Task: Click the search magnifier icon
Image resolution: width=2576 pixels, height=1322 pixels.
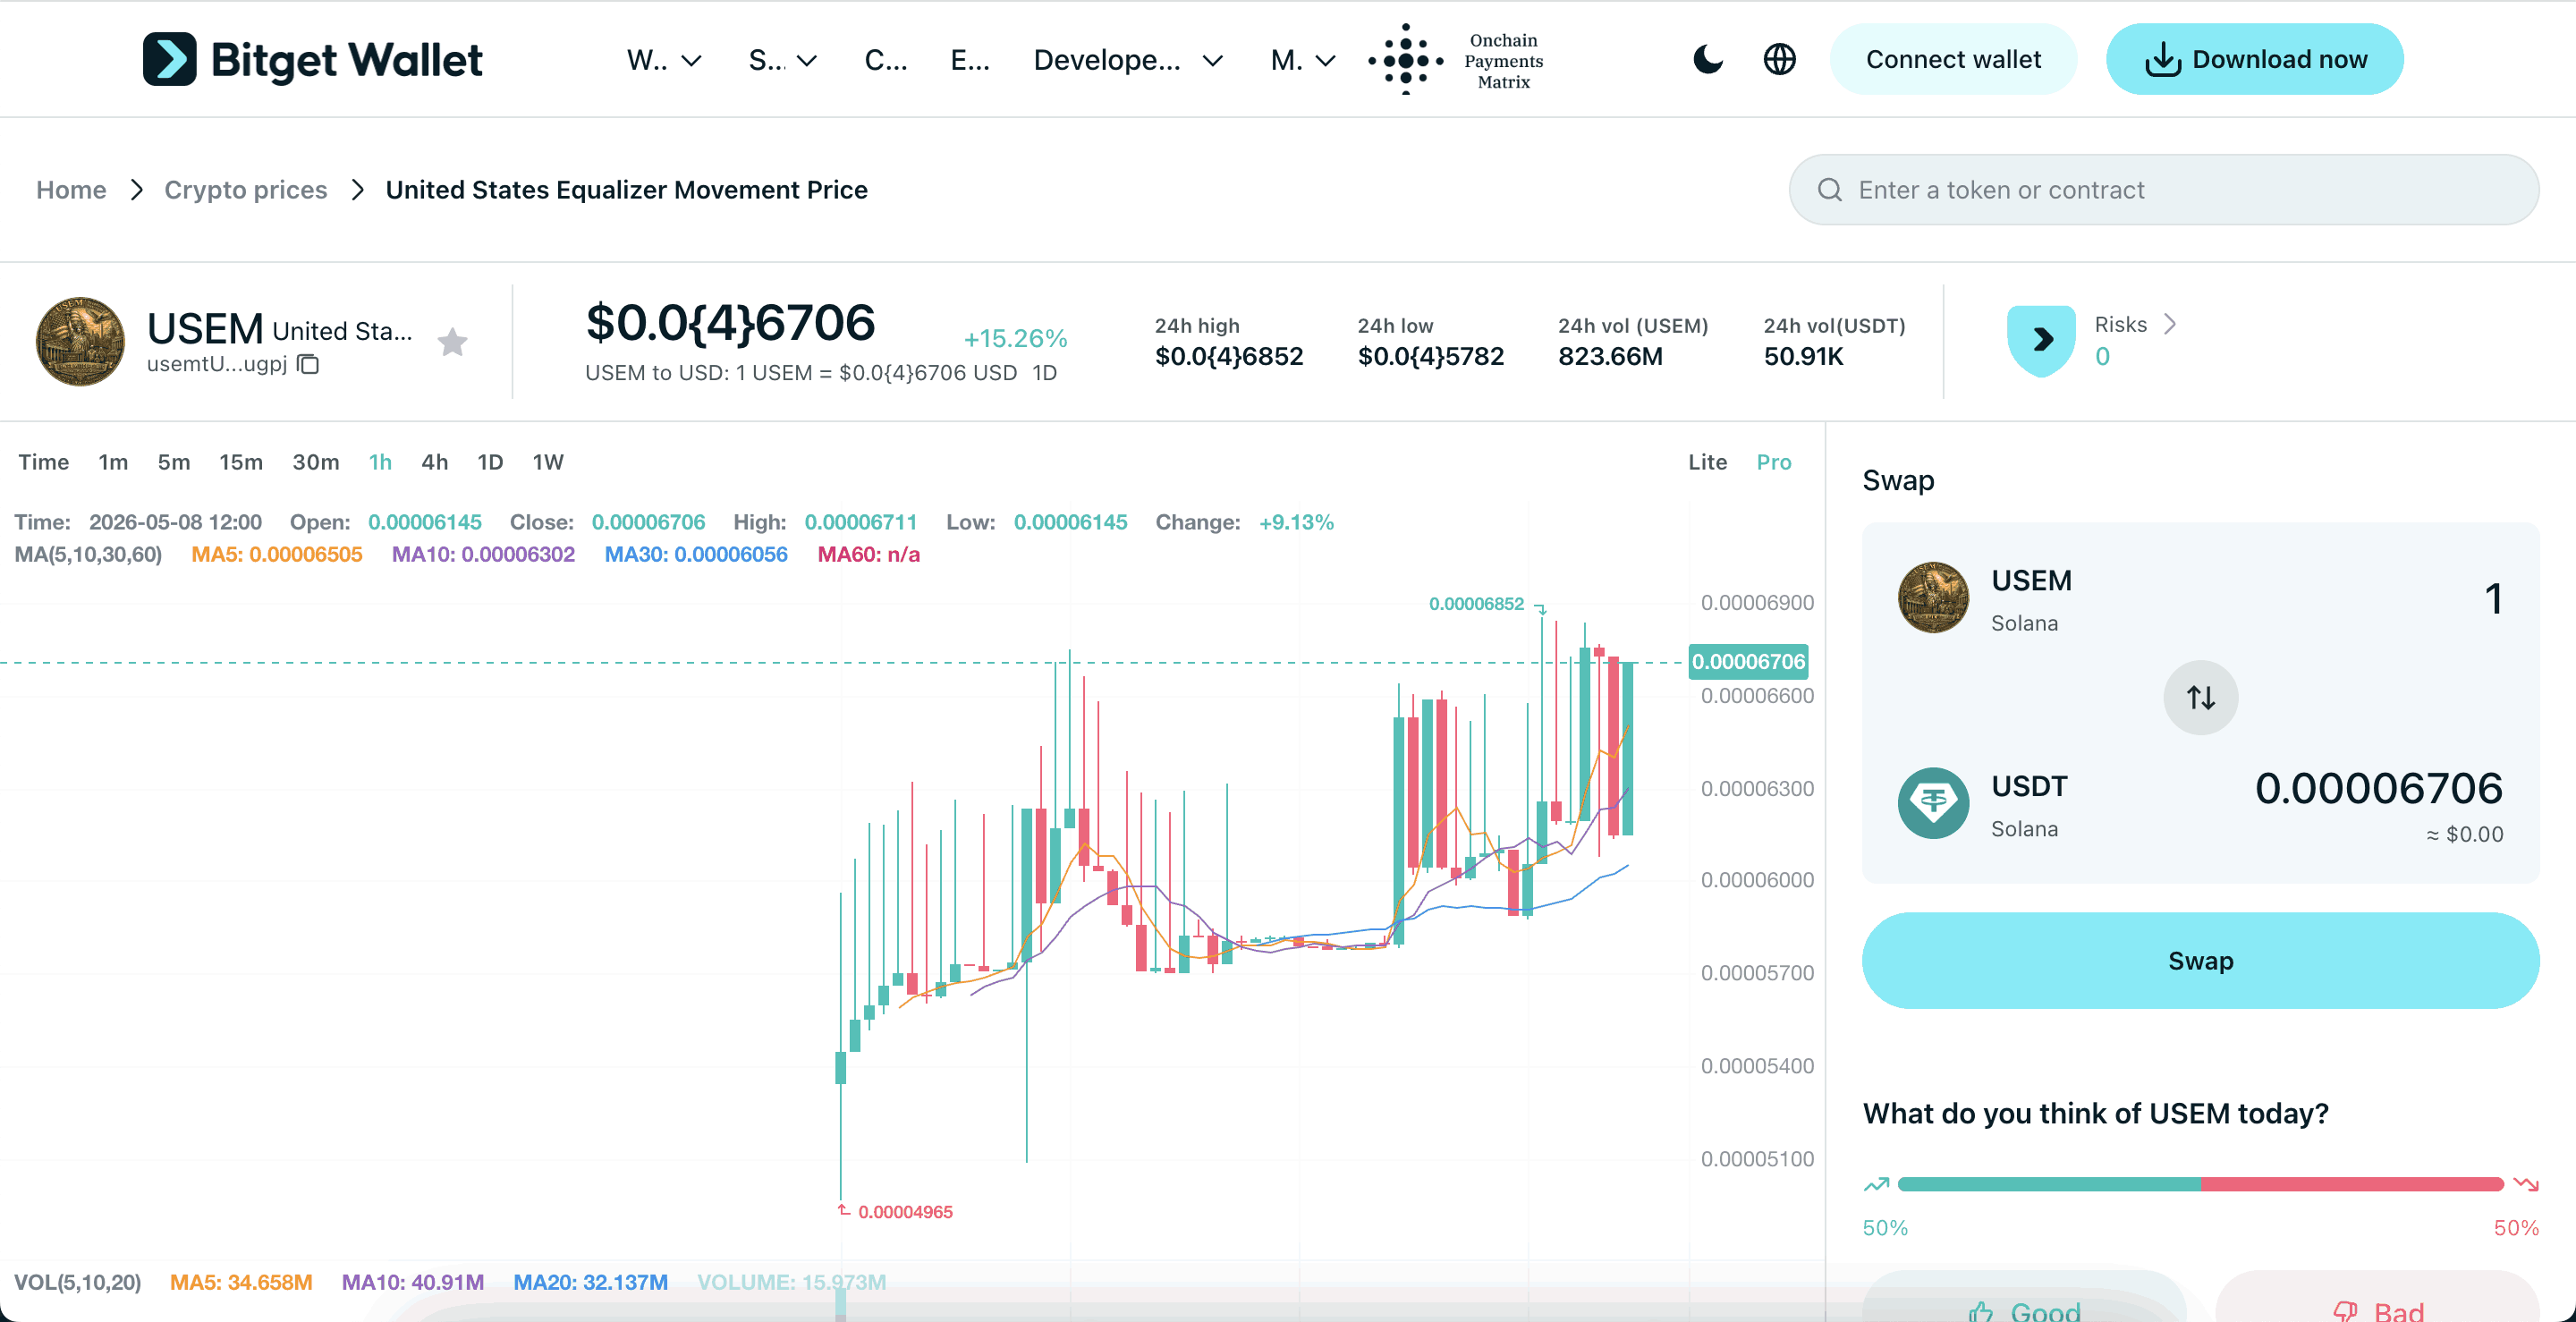Action: click(1830, 190)
